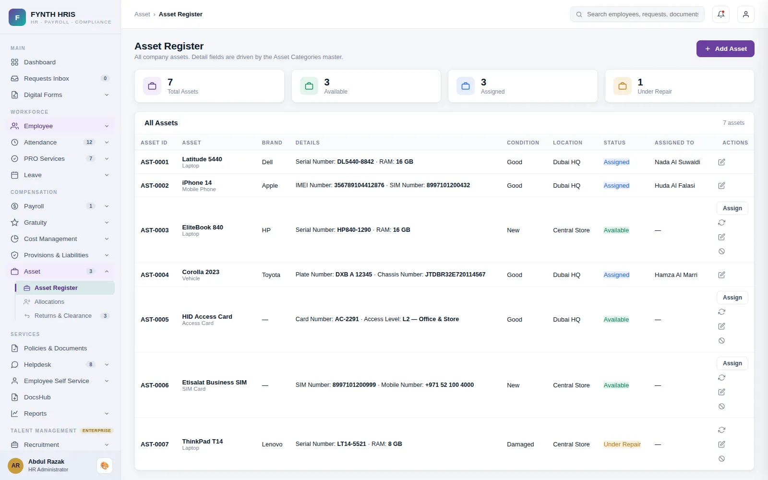Click the Under Repair card icon
The image size is (768, 480).
623,86
